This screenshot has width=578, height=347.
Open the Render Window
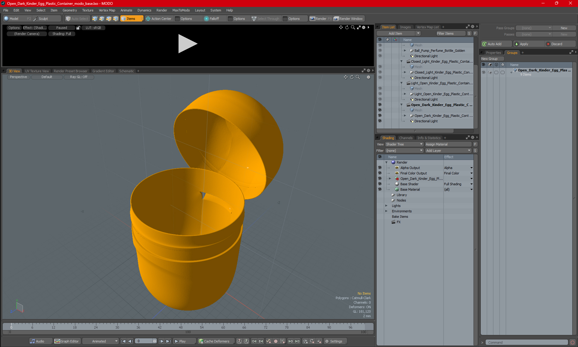coord(348,19)
